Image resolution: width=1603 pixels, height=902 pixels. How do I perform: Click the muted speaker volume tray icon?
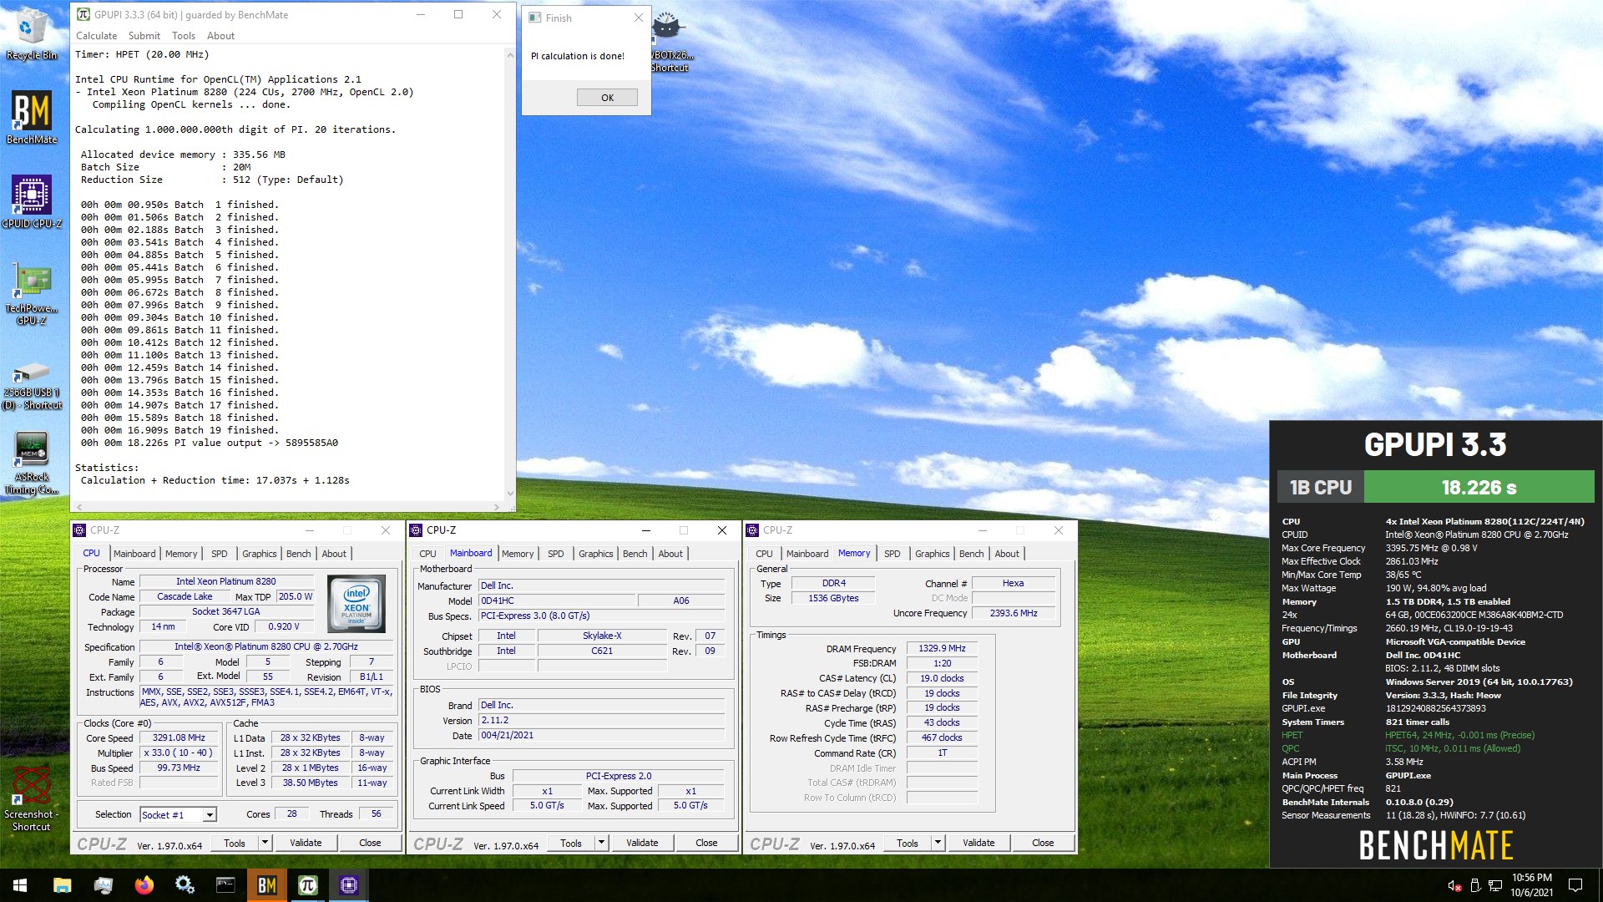point(1454,885)
